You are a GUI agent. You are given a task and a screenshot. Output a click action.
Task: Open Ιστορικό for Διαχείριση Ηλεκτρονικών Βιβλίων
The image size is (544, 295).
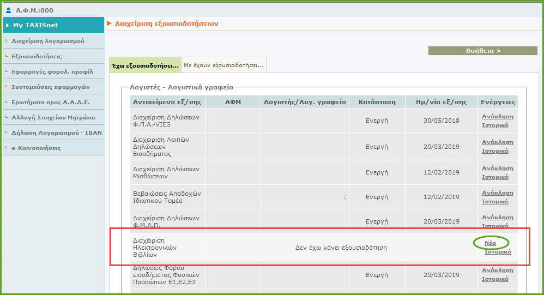(497, 252)
